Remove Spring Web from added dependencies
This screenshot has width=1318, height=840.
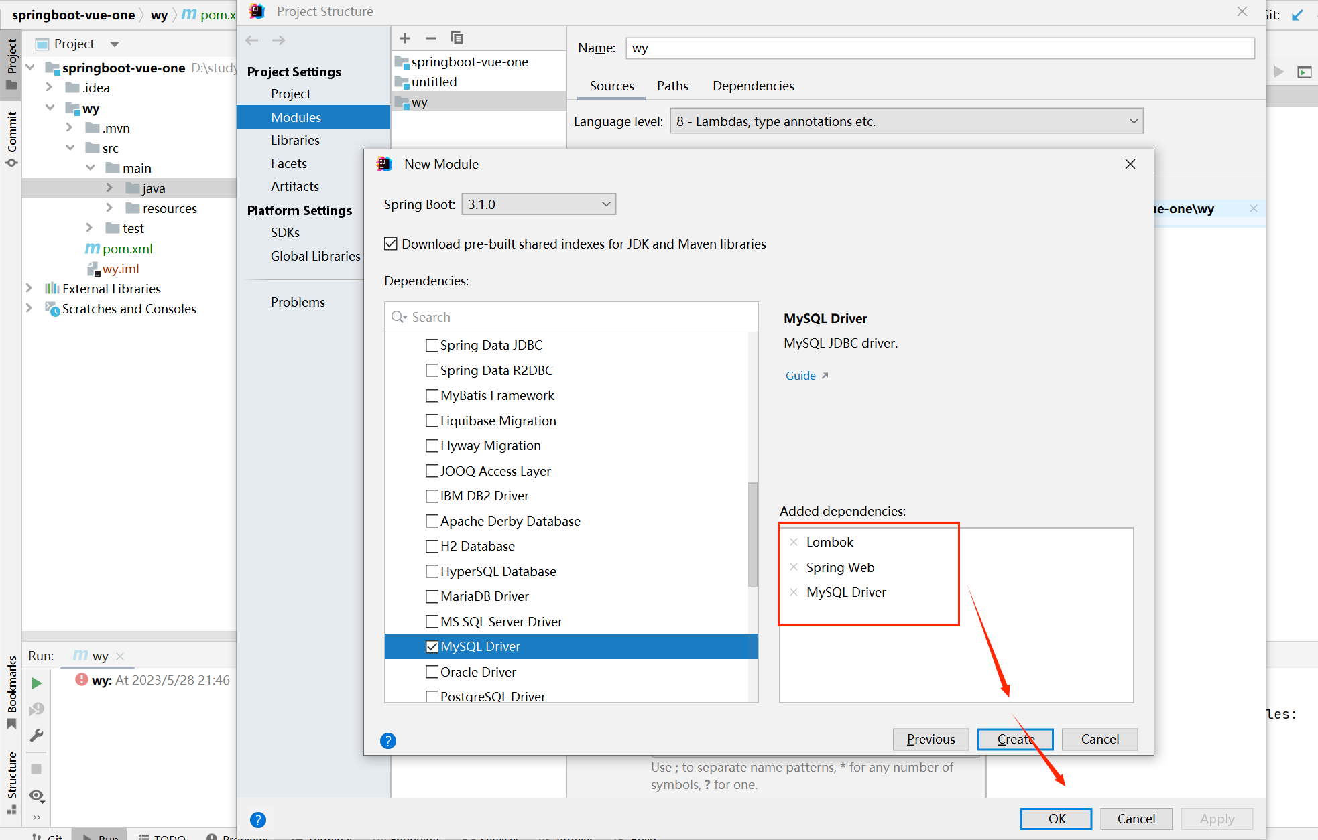click(x=794, y=567)
